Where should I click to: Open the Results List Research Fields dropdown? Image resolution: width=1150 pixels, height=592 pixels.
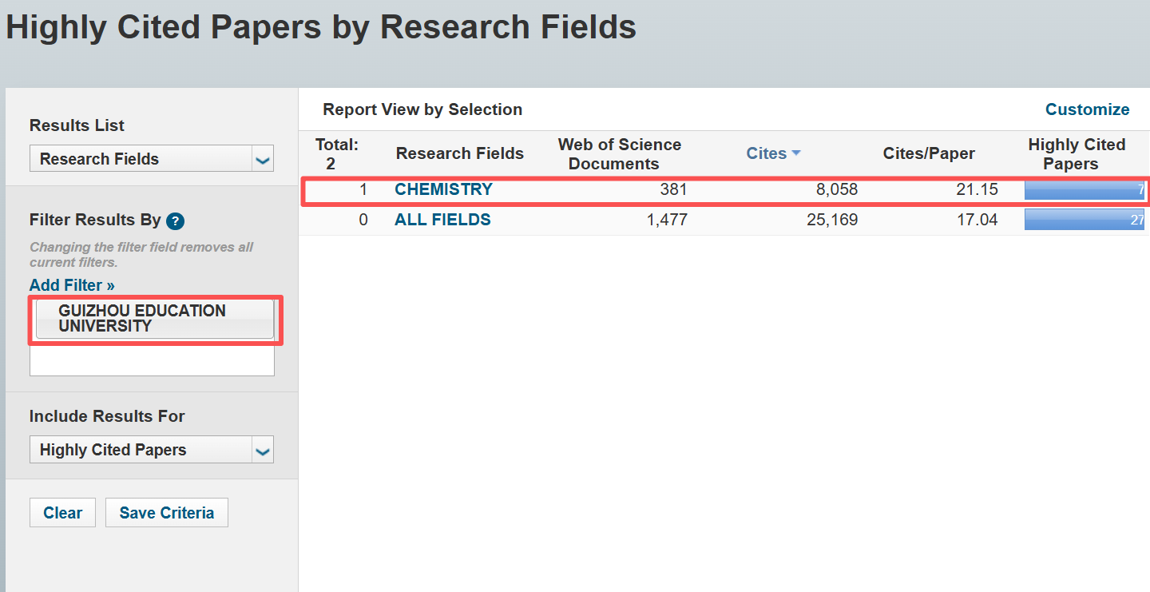[152, 158]
